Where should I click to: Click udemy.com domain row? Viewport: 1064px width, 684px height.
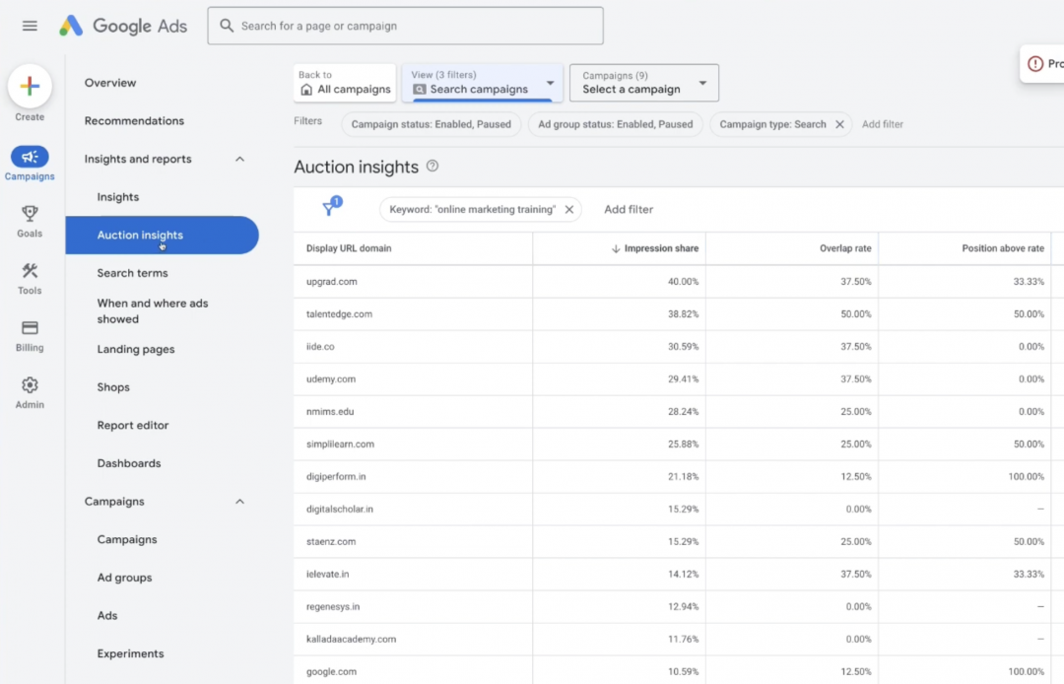(330, 379)
